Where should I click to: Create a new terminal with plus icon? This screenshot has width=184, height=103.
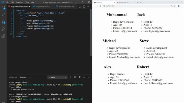[71, 77]
